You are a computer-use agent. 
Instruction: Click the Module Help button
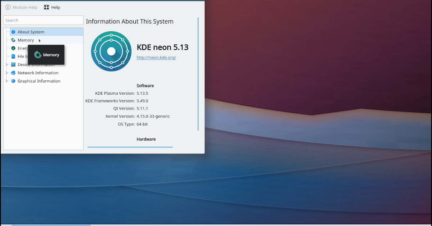[x=21, y=7]
